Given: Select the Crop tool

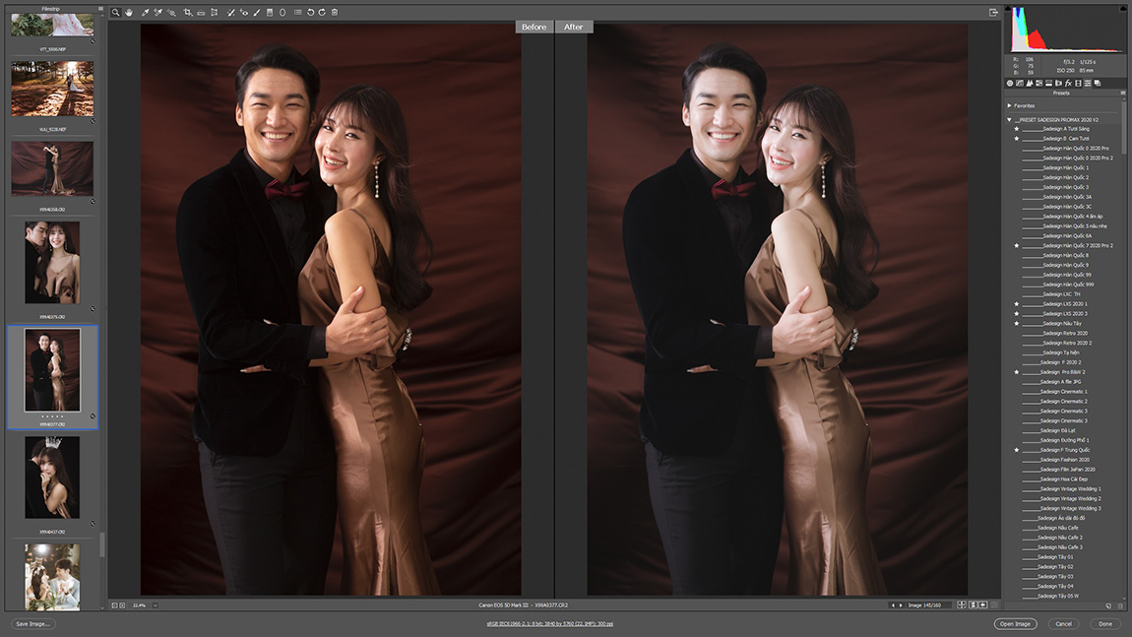Looking at the screenshot, I should point(187,13).
